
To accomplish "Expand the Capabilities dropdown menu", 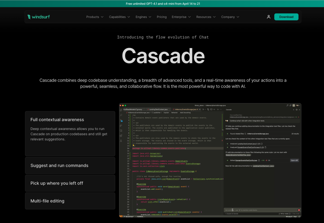I will (119, 17).
